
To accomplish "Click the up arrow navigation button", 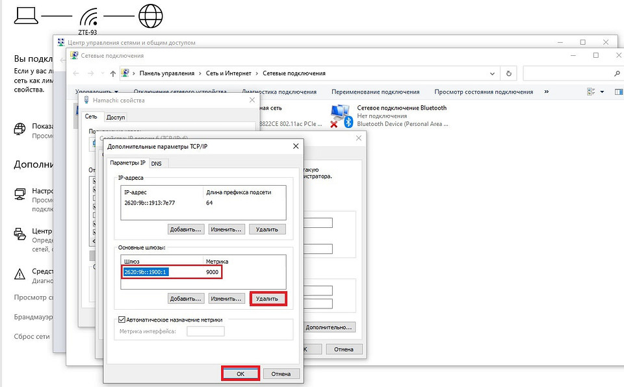I will click(113, 73).
